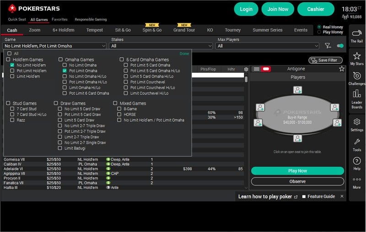The height and width of the screenshot is (232, 366).
Task: Select Gomeisa VII table row
Action: point(123,159)
